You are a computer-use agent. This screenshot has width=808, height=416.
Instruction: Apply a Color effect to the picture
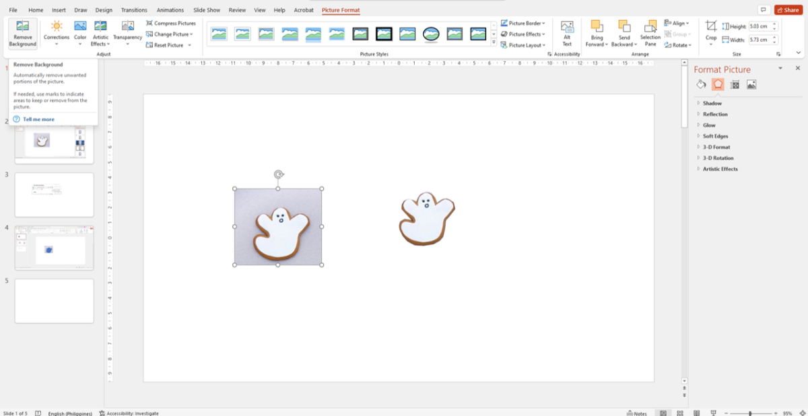tap(79, 32)
